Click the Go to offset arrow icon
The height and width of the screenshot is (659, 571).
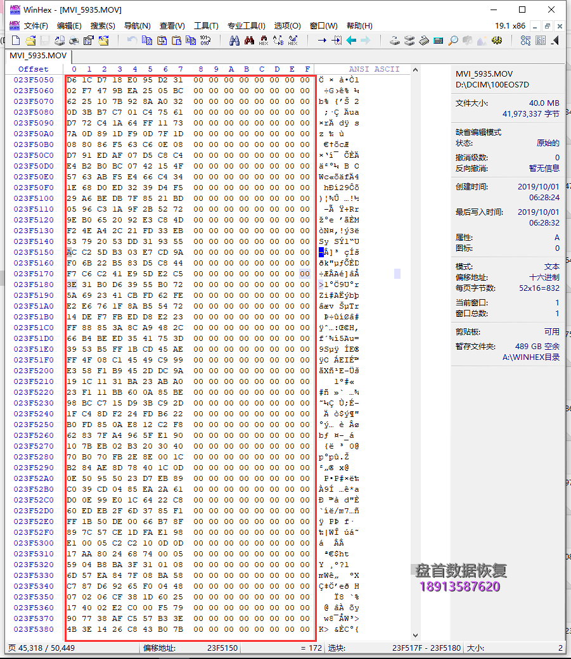coord(321,41)
